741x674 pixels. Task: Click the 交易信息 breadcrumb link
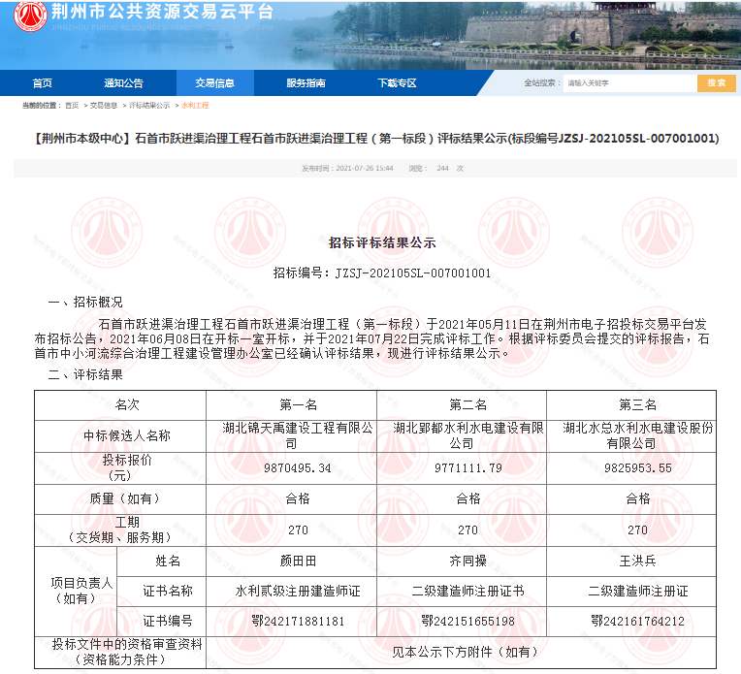pyautogui.click(x=104, y=106)
